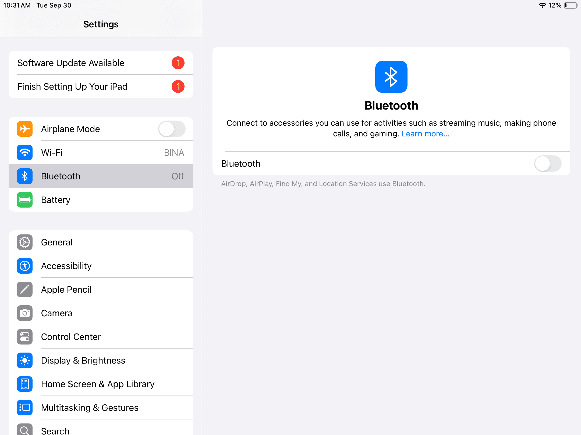Open Finish Setting Up Your iPad
Image resolution: width=581 pixels, height=435 pixels.
(x=101, y=86)
